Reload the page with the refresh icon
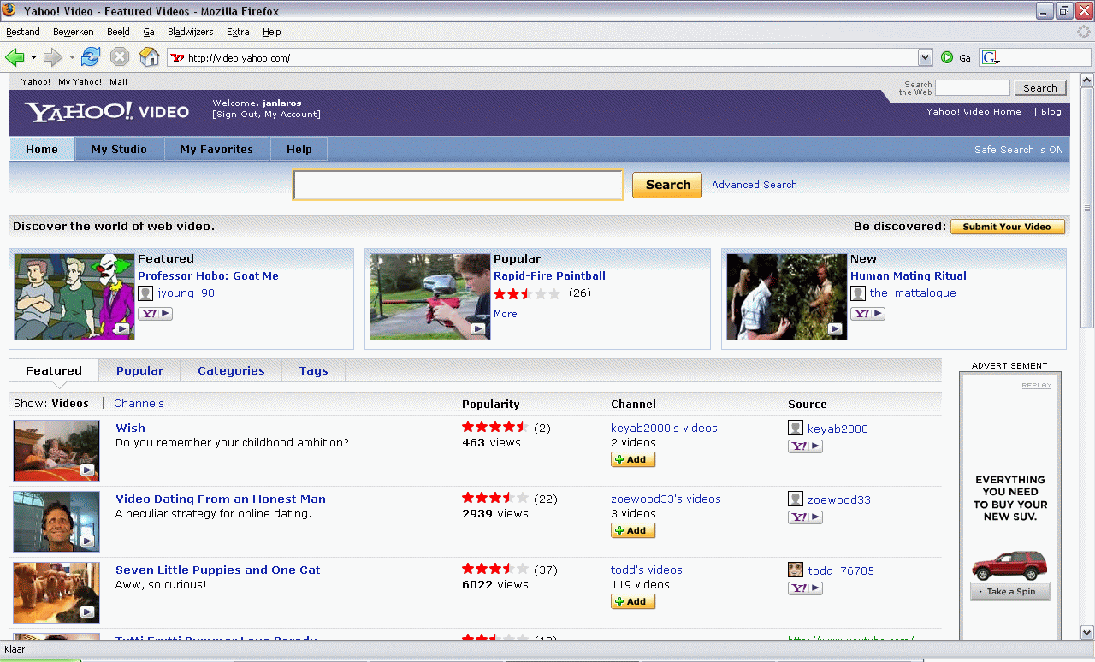Screen dimensions: 1095x662 91,57
